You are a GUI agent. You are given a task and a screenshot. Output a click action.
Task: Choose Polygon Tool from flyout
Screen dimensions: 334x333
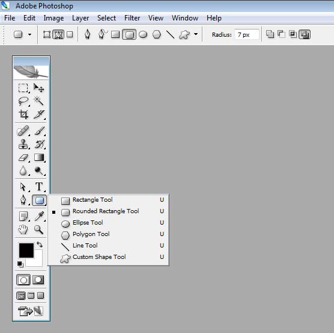[x=108, y=234]
